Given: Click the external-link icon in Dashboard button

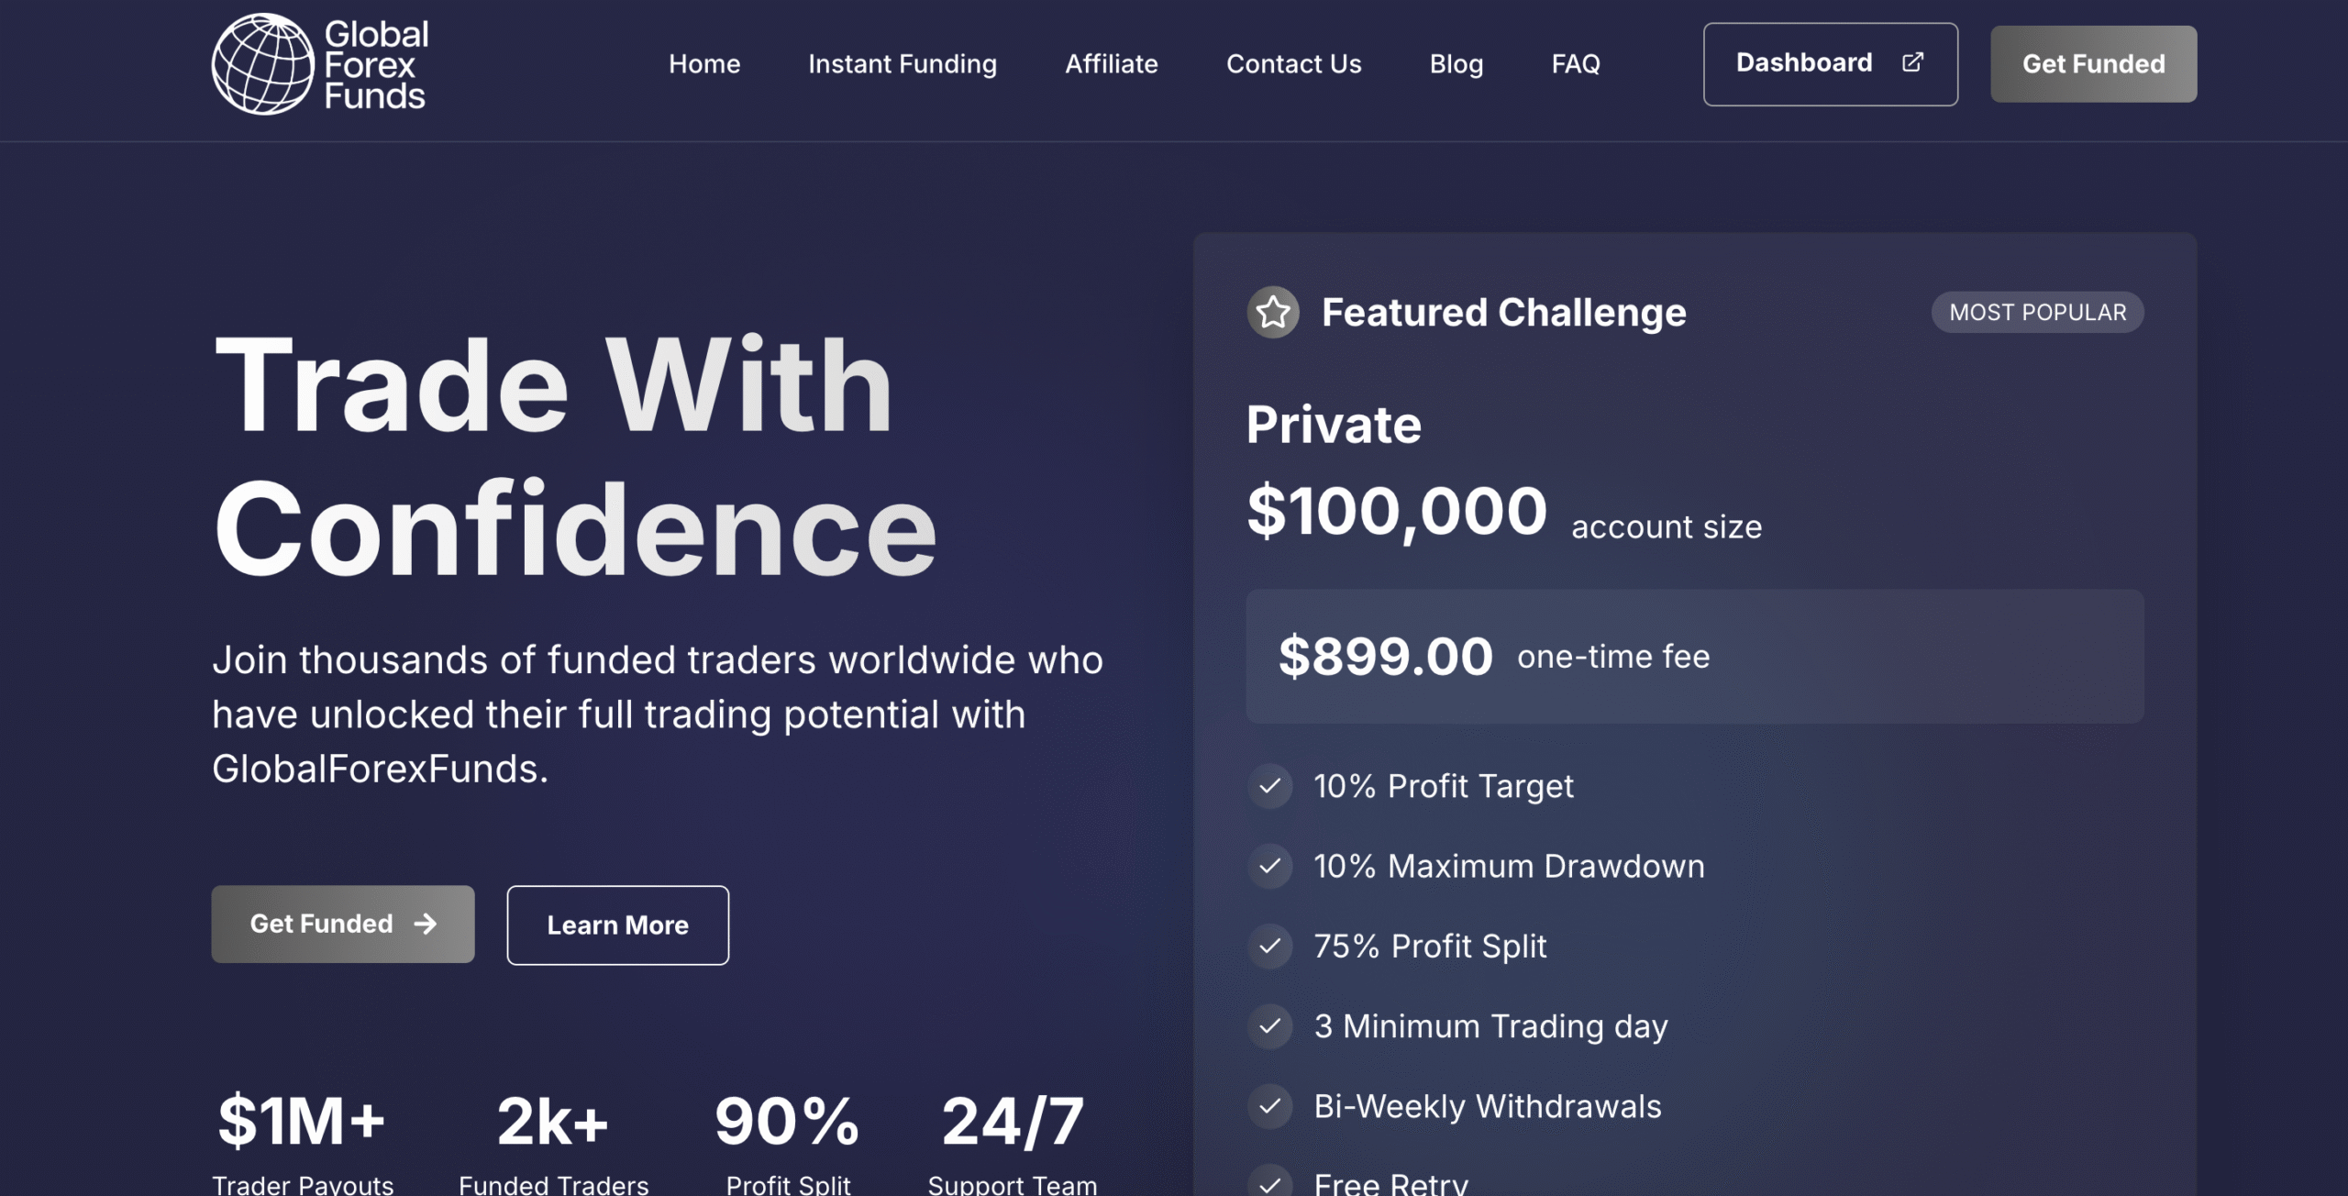Looking at the screenshot, I should pyautogui.click(x=1912, y=62).
